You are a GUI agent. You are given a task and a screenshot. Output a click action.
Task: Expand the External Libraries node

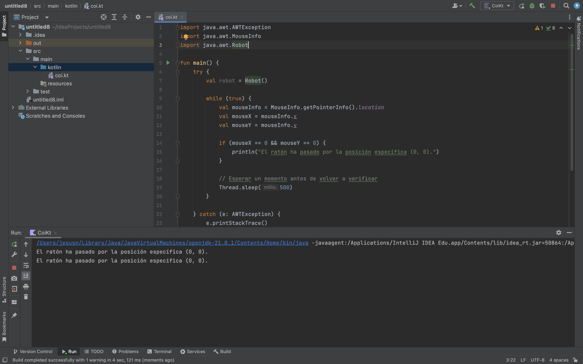click(x=13, y=107)
